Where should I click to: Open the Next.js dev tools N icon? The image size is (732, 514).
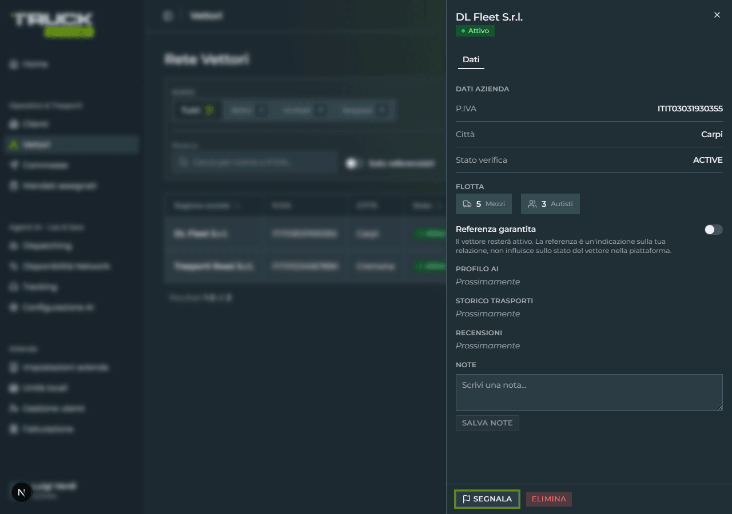pos(22,492)
